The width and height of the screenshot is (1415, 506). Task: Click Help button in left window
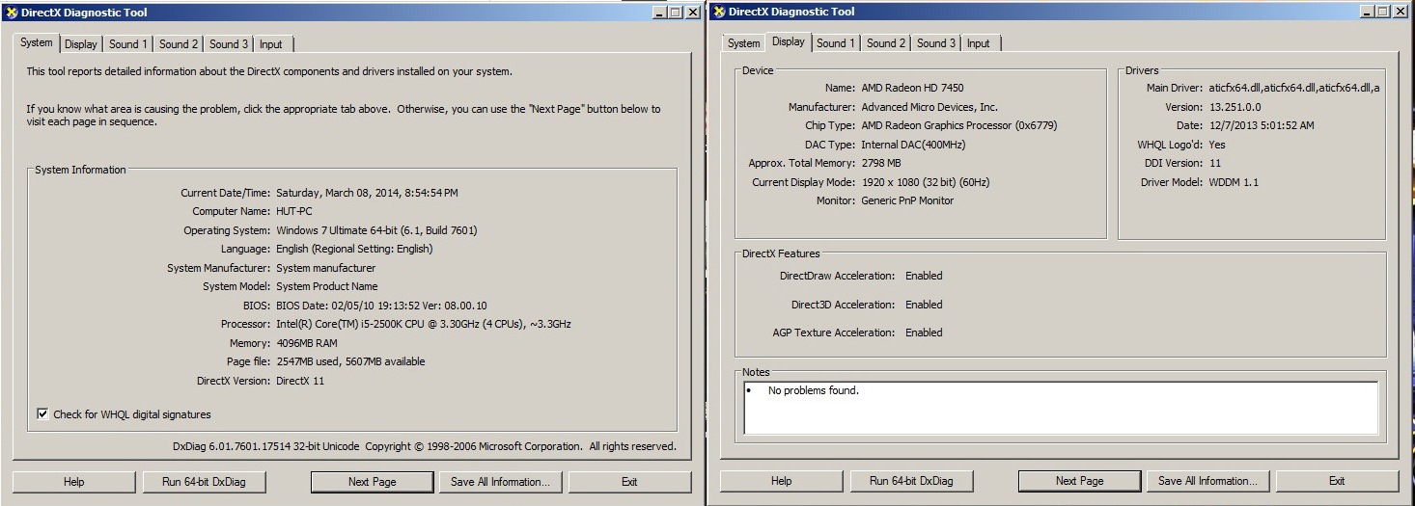click(x=74, y=482)
